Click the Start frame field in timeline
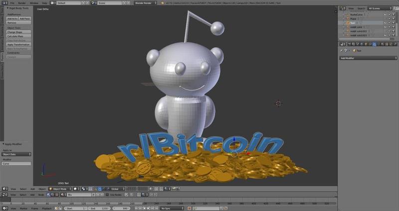This screenshot has height=211, width=399. point(76,208)
